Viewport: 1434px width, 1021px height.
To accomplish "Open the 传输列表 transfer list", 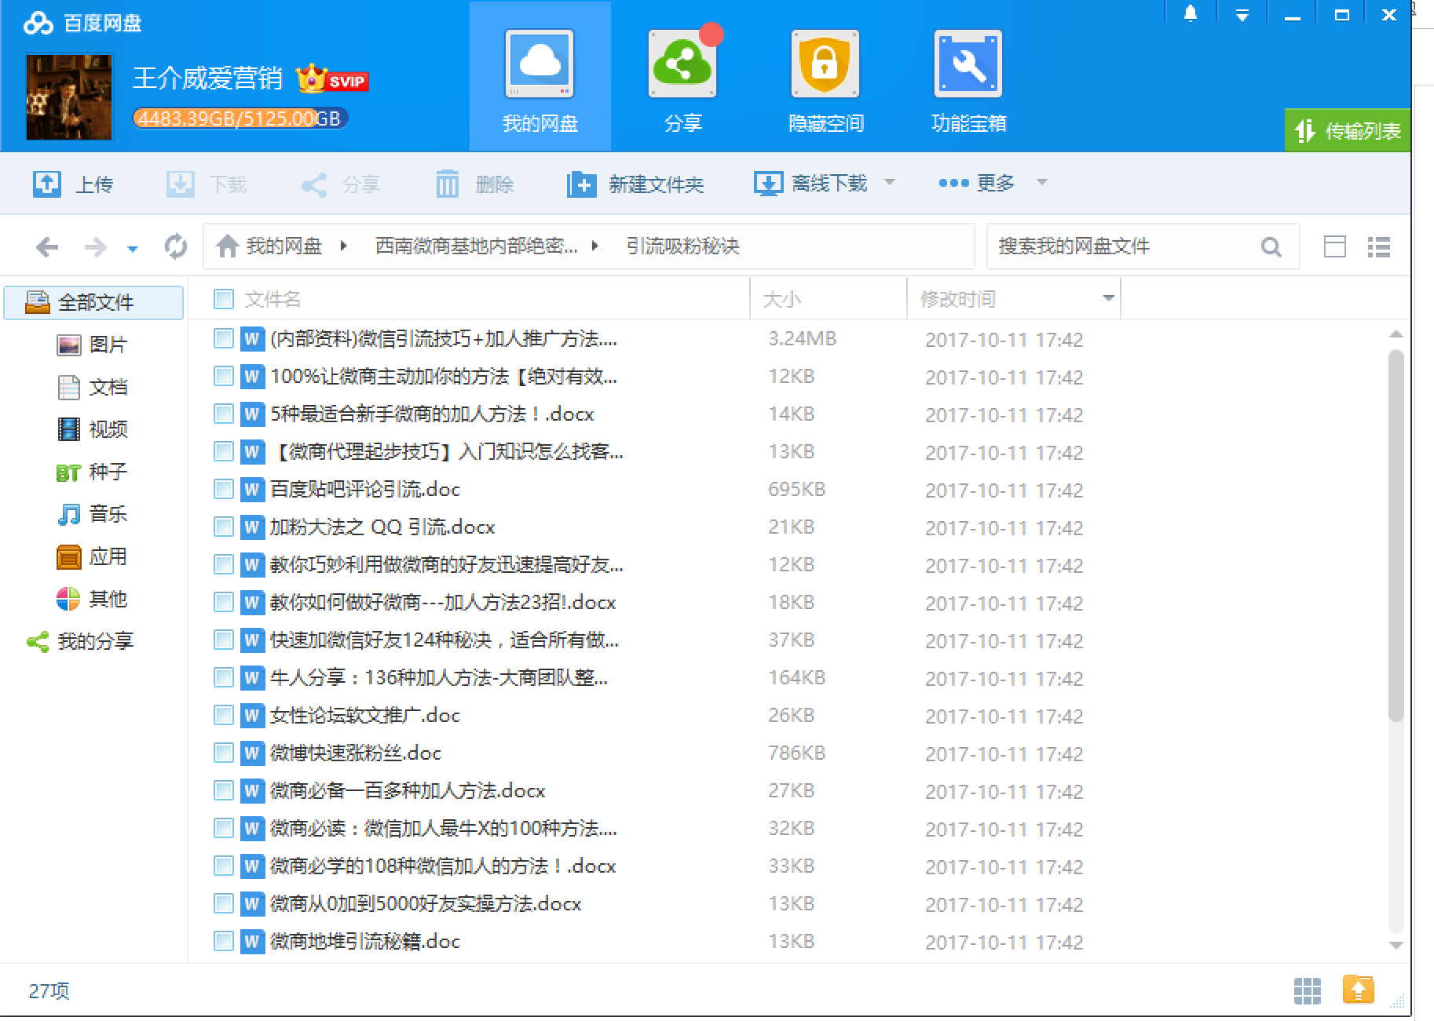I will click(1348, 130).
